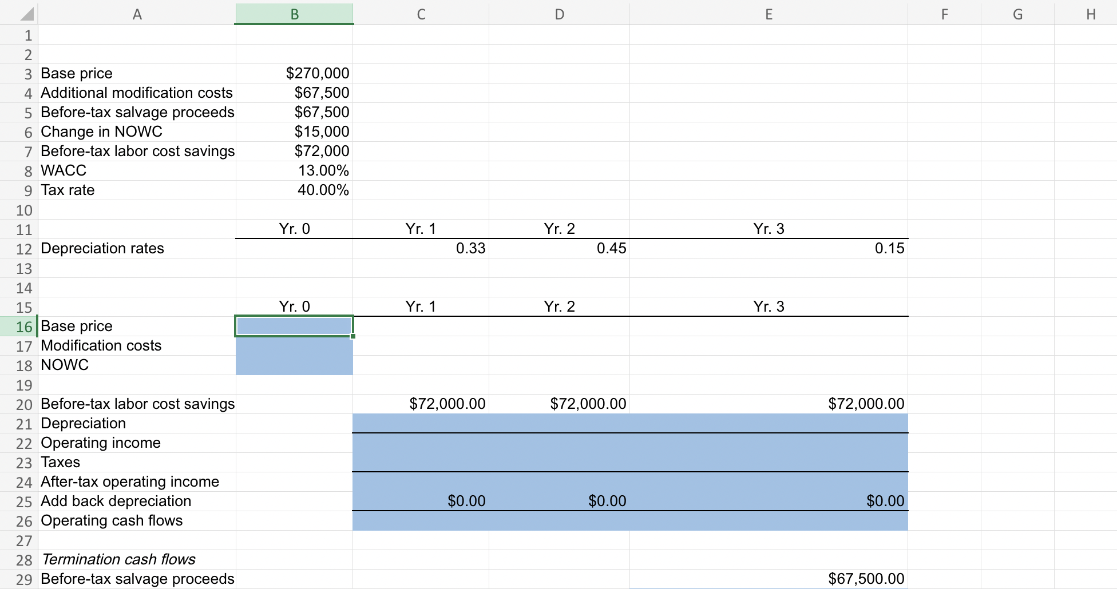This screenshot has width=1117, height=589.
Task: Click 'Depreciation rates' label
Action: [102, 248]
